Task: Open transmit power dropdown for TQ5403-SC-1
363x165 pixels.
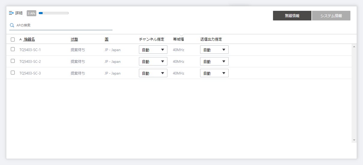Action: [x=214, y=50]
